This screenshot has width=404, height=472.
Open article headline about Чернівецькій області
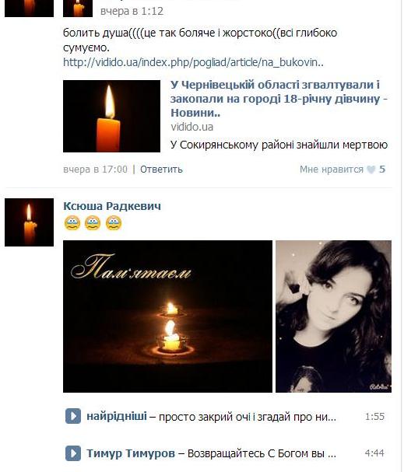click(x=279, y=99)
